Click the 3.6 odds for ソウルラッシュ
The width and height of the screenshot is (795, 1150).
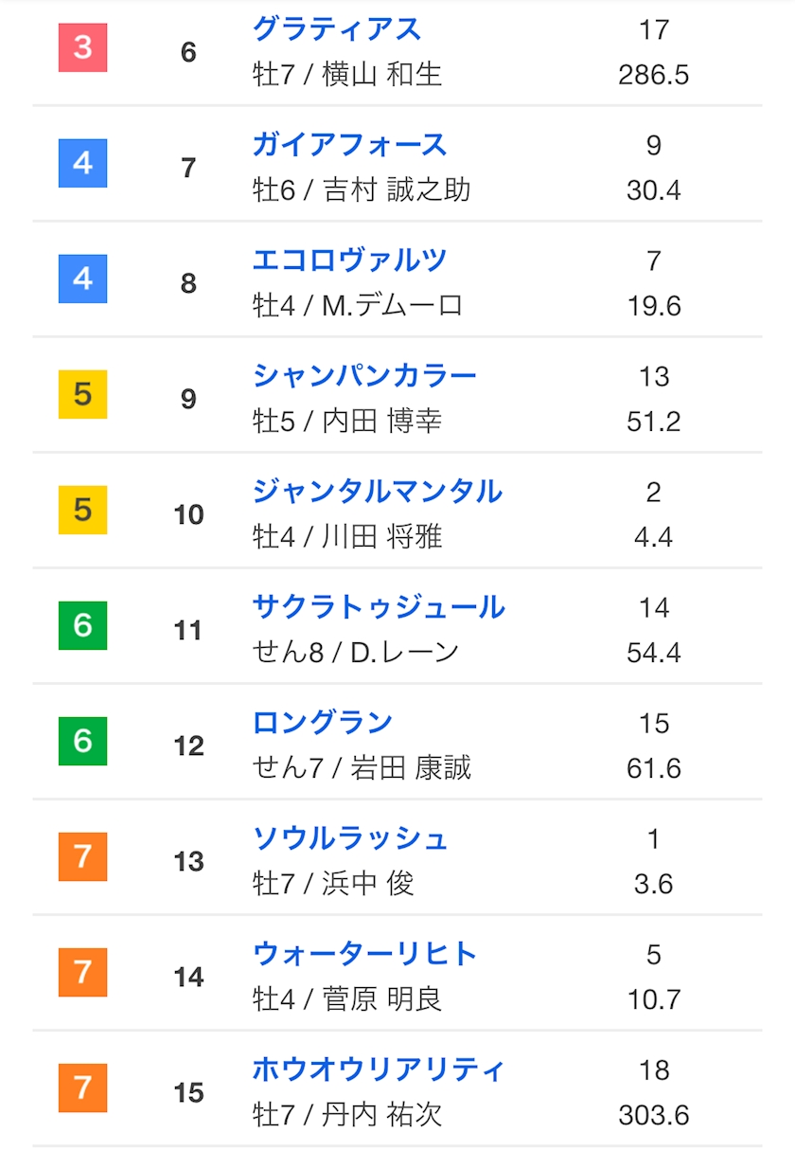pos(653,884)
